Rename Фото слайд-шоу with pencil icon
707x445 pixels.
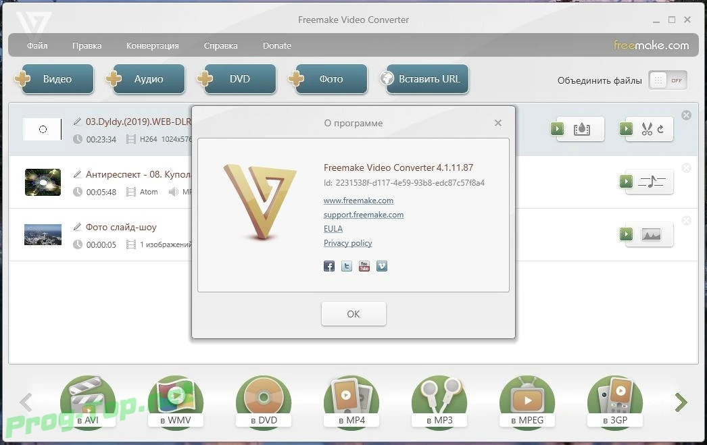(x=77, y=227)
